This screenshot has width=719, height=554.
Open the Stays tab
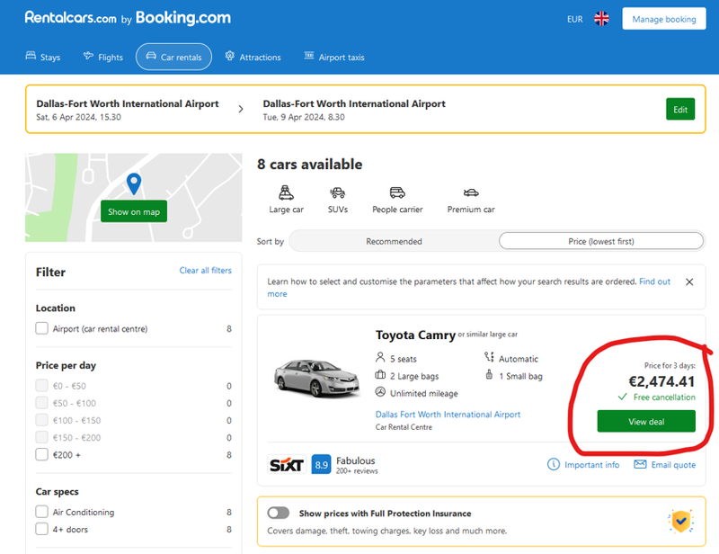pos(42,57)
